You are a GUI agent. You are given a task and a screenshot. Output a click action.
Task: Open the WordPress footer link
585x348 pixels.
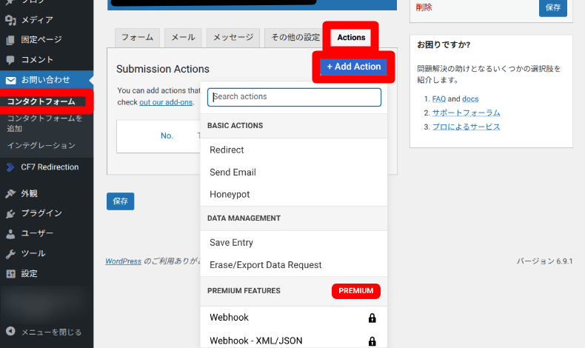coord(123,261)
